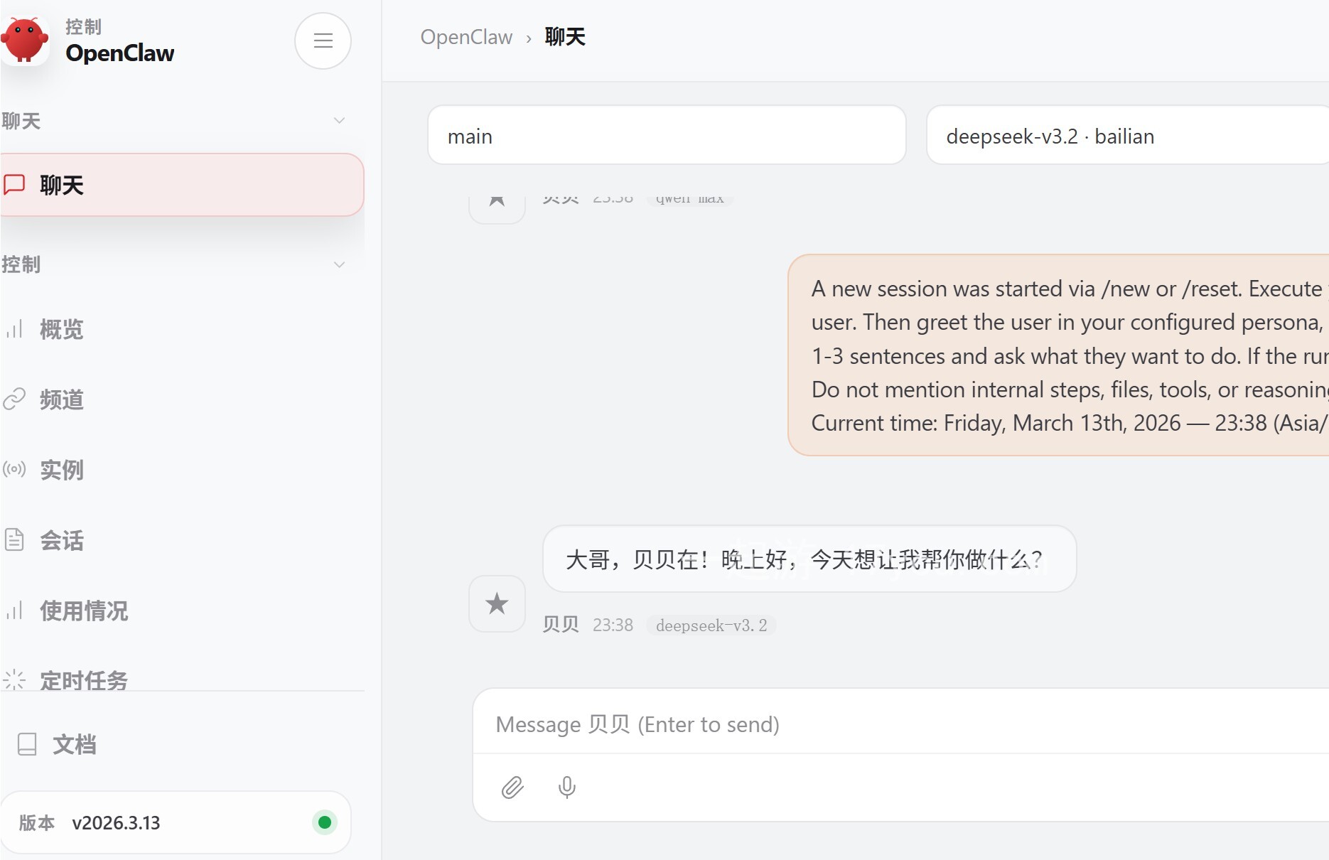This screenshot has width=1329, height=860.
Task: Open the hamburger menu button
Action: coord(323,41)
